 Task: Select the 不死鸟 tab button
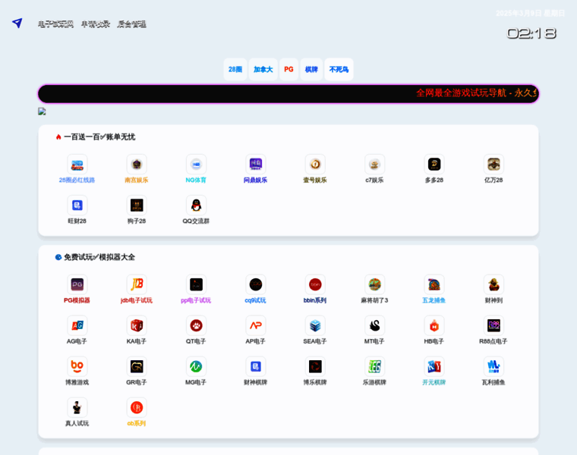339,69
